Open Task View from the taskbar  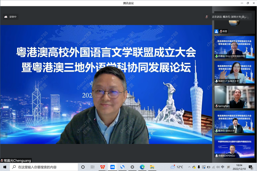tap(92, 167)
